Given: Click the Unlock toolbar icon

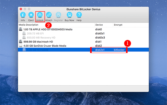Looking at the screenshot, I should click(x=40, y=15).
